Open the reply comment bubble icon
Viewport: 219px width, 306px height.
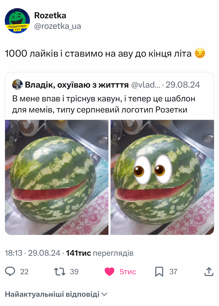click(10, 272)
